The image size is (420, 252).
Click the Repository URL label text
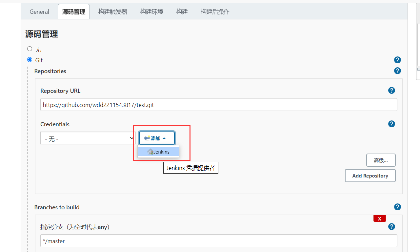pyautogui.click(x=60, y=91)
